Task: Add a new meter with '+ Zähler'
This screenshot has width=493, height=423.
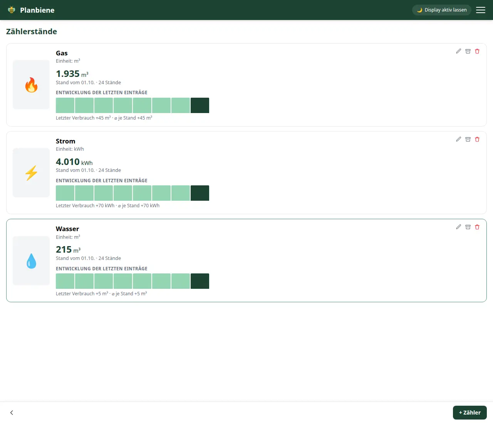Action: (470, 413)
